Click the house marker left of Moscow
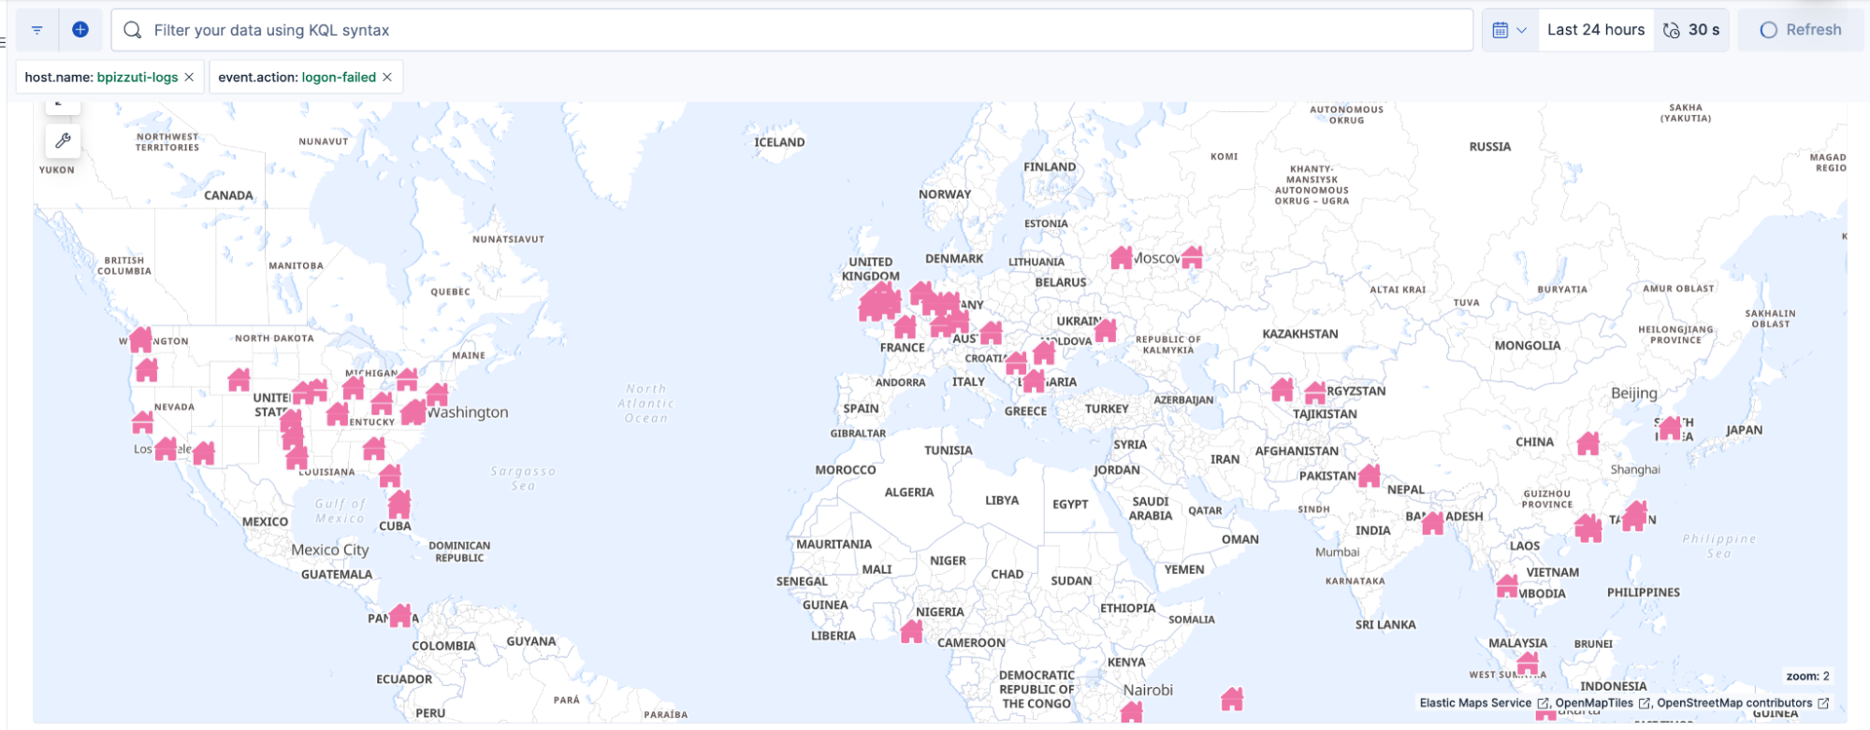This screenshot has width=1870, height=730. click(x=1121, y=257)
